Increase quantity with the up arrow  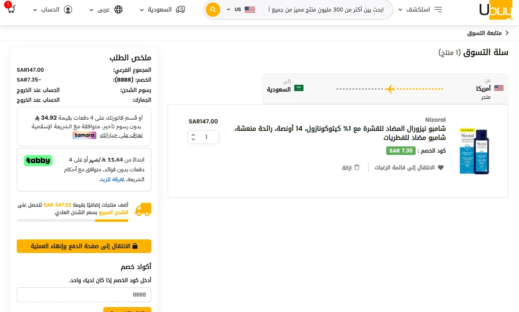[193, 134]
